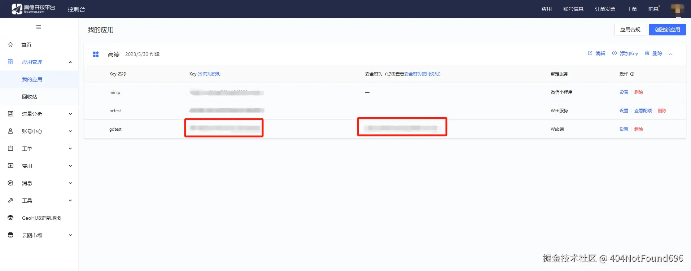Click the 我的应用 page heading
This screenshot has width=691, height=271.
click(x=101, y=30)
